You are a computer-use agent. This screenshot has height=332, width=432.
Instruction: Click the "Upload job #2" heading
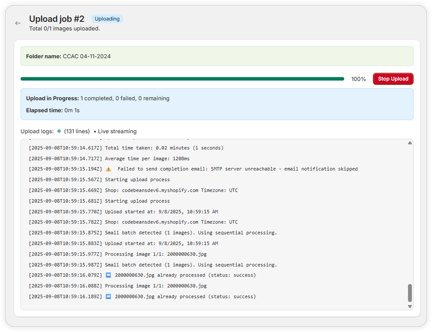point(57,19)
